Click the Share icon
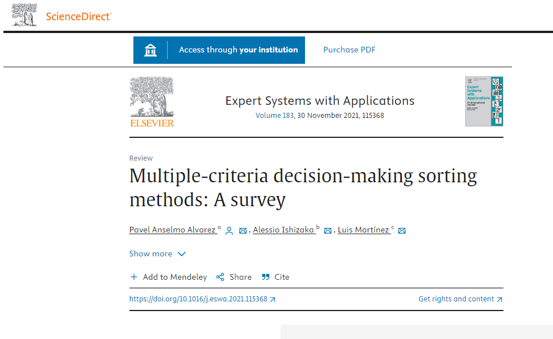This screenshot has height=339, width=553. (x=220, y=277)
